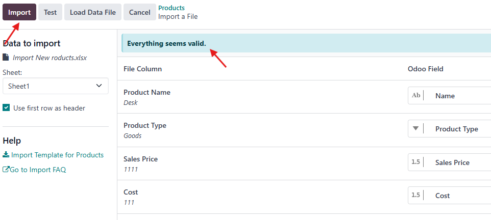Open the Sales Price Odoo field dropdown
This screenshot has width=491, height=220.
click(x=459, y=162)
